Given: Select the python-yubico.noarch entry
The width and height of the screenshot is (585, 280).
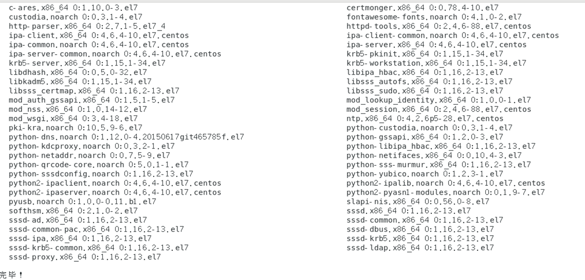Looking at the screenshot, I should [424, 174].
